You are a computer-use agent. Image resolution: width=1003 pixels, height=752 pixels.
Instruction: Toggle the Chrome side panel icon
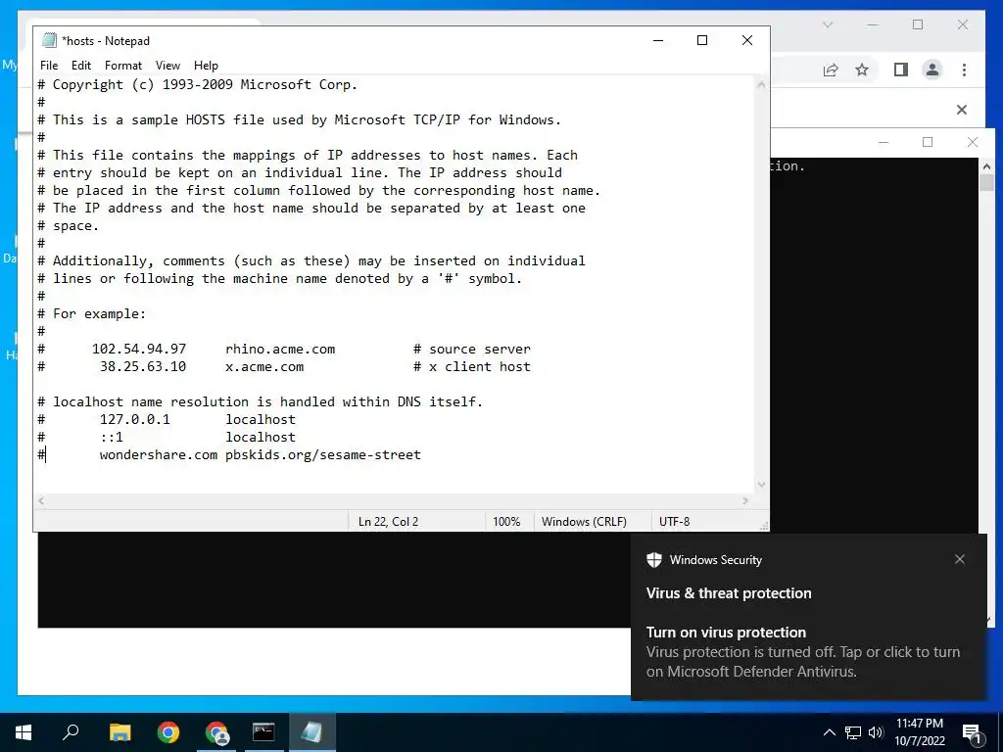pos(901,70)
